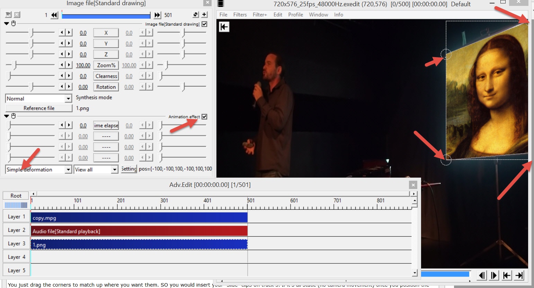This screenshot has height=288, width=534.
Task: Open the File menu in preview window
Action: (223, 15)
